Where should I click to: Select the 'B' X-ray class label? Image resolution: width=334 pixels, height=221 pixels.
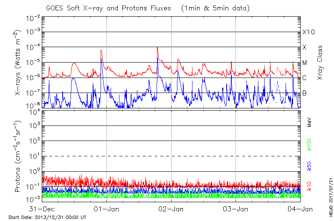pos(305,93)
